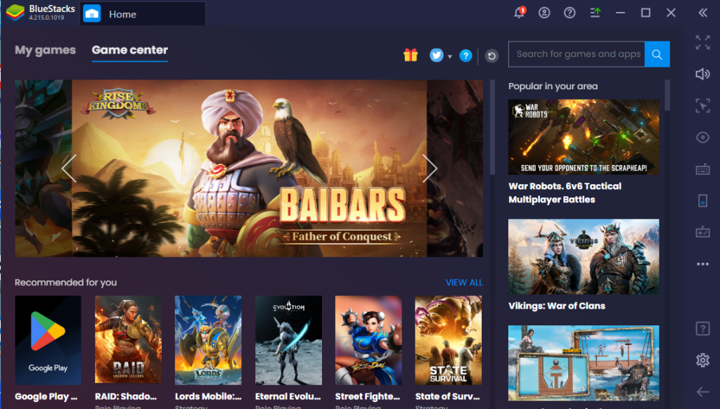Click the gamepad icon in sidebar
720x409 pixels.
click(702, 233)
